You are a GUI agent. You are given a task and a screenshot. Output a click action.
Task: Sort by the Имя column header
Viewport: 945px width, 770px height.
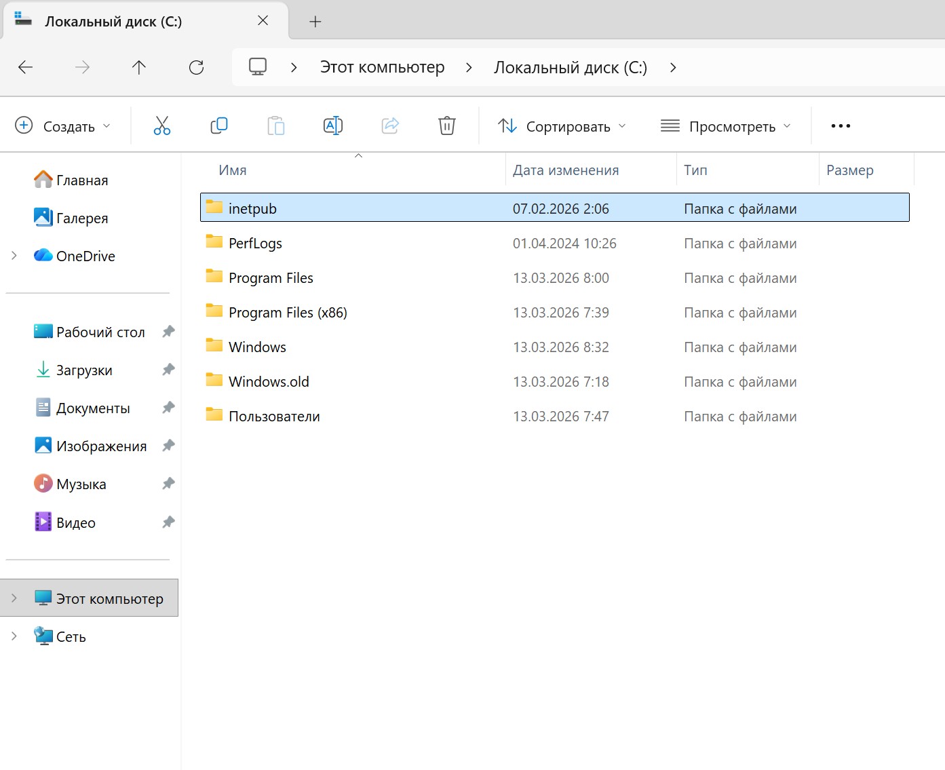(353, 170)
